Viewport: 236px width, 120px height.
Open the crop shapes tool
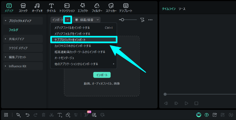[68, 115]
